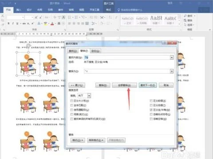
Task: Open the Format (格式) dropdown button
Action: (x=78, y=140)
